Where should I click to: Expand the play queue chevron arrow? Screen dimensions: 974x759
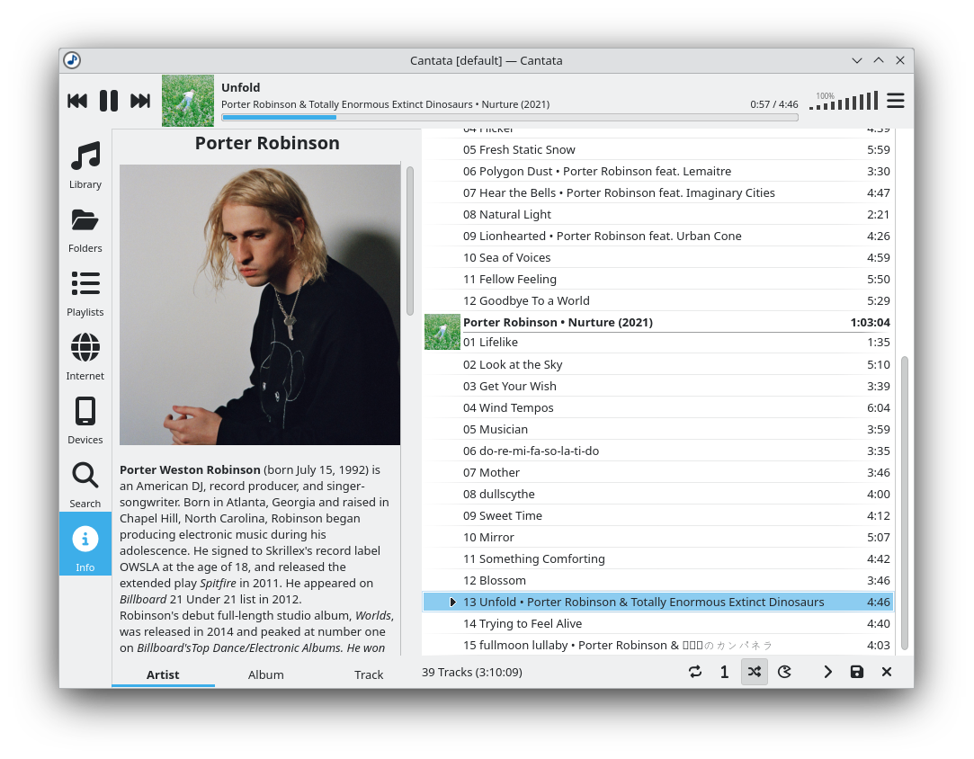click(x=827, y=672)
